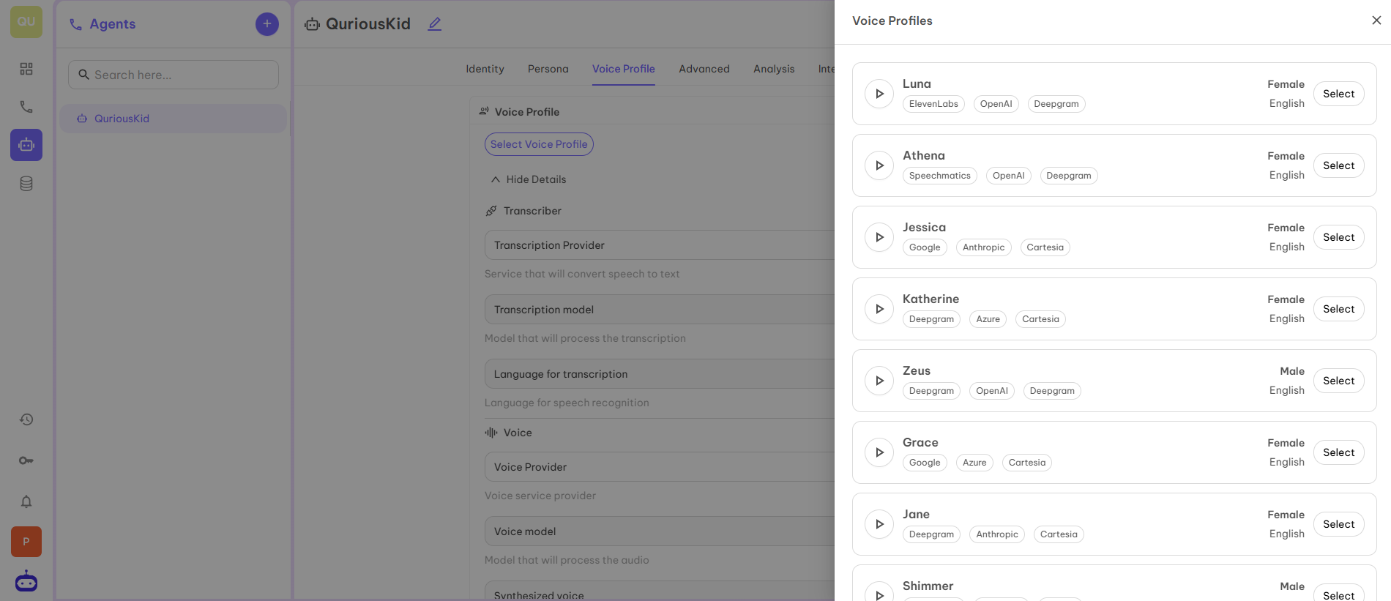Image resolution: width=1391 pixels, height=601 pixels.
Task: Open the database icon in sidebar
Action: point(26,184)
